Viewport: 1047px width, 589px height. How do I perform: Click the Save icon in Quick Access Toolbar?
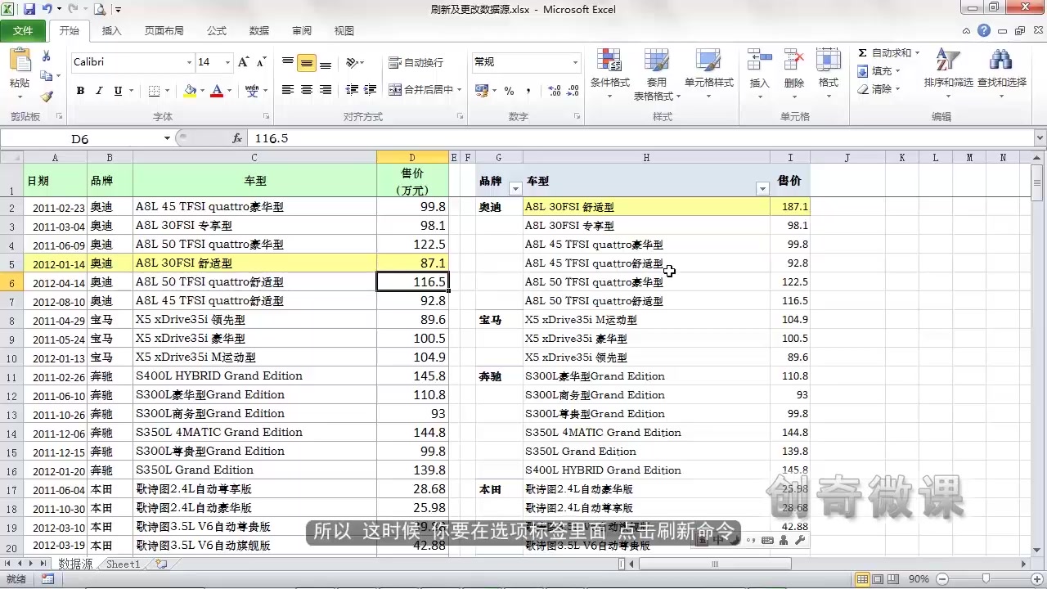pyautogui.click(x=29, y=8)
